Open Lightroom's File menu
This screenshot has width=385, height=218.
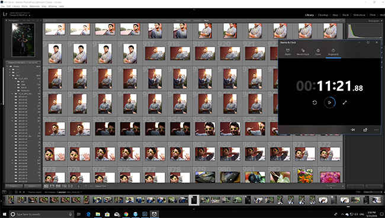(3, 6)
